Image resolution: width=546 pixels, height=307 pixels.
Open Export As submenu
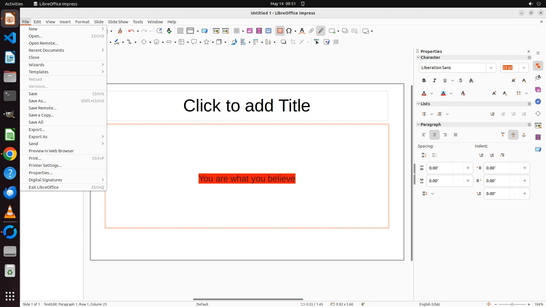[x=38, y=137]
